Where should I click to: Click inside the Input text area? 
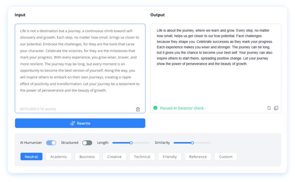point(80,68)
